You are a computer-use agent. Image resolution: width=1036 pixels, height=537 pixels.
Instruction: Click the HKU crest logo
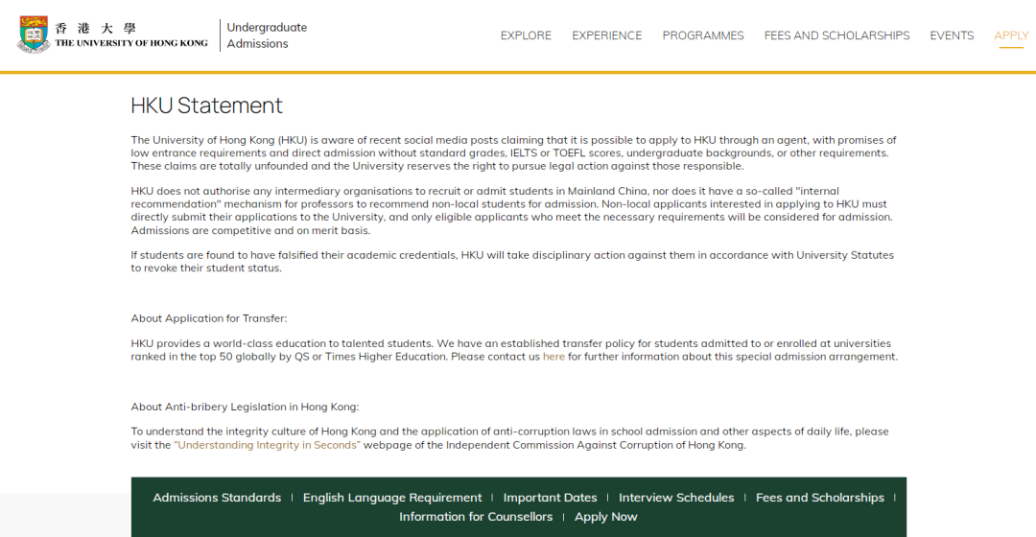(x=34, y=35)
